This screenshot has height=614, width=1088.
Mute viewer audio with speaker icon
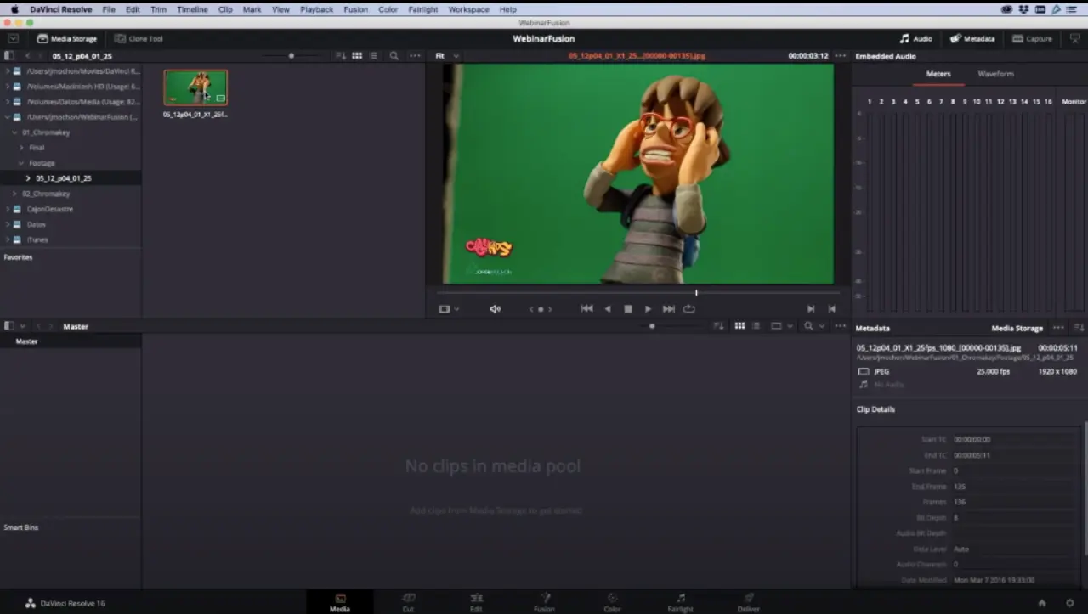pos(495,309)
